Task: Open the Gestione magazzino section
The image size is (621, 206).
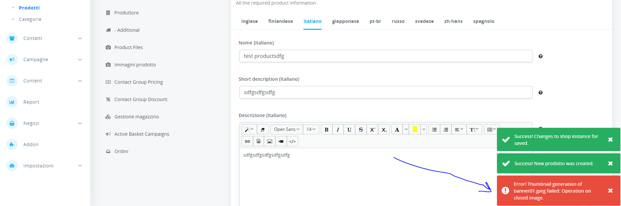Action: pyautogui.click(x=136, y=117)
